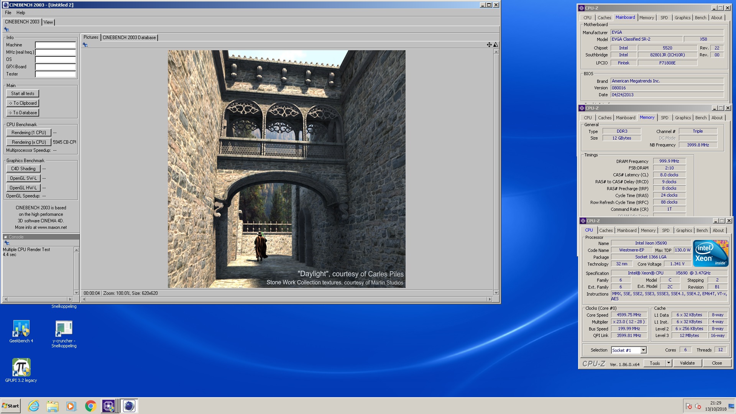Click Start all tests button
The image size is (736, 414).
23,94
